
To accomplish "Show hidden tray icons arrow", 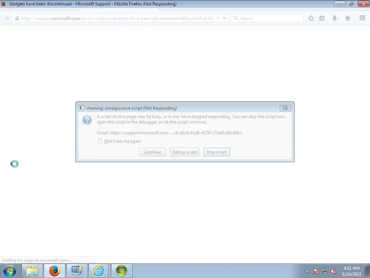I will pos(307,271).
